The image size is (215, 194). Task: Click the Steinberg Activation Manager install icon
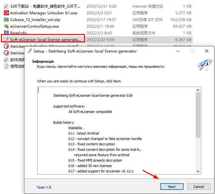coord(6,46)
